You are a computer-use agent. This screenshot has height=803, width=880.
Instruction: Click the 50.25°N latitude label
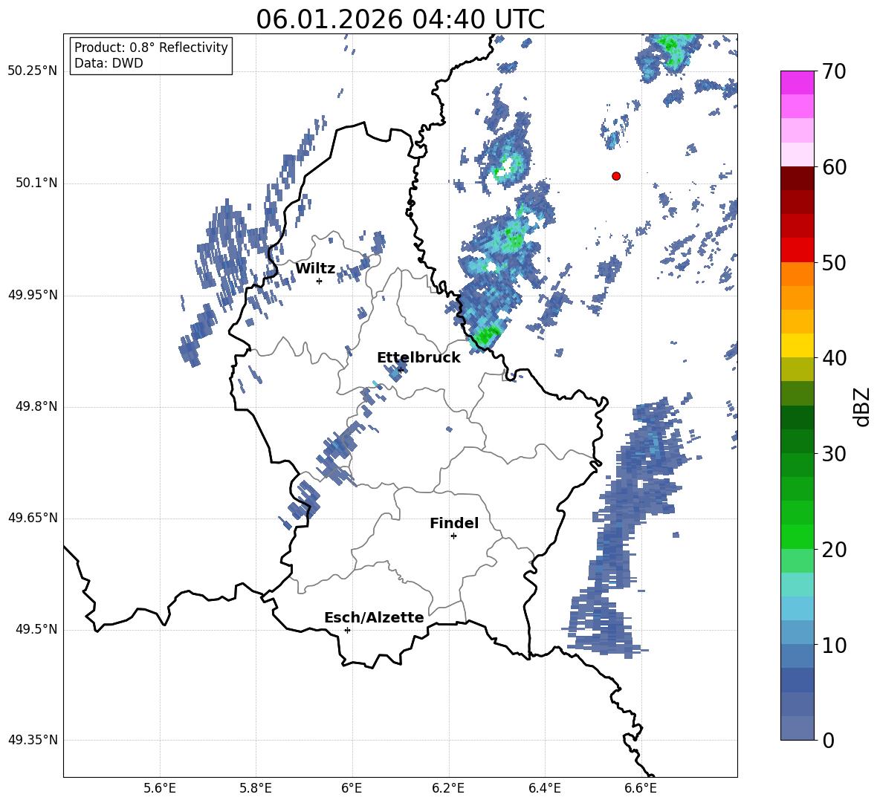coord(33,71)
